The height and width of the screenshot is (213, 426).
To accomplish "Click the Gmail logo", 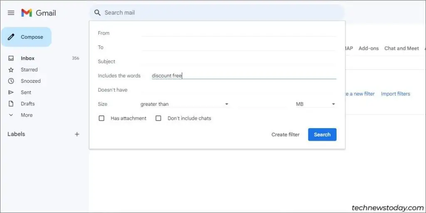I will pos(39,13).
